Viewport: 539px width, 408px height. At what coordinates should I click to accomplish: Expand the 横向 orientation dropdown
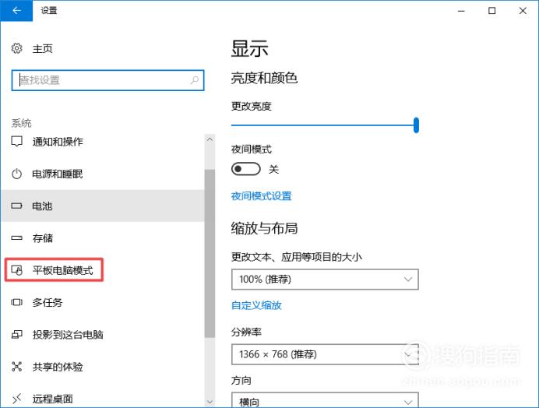pos(325,400)
